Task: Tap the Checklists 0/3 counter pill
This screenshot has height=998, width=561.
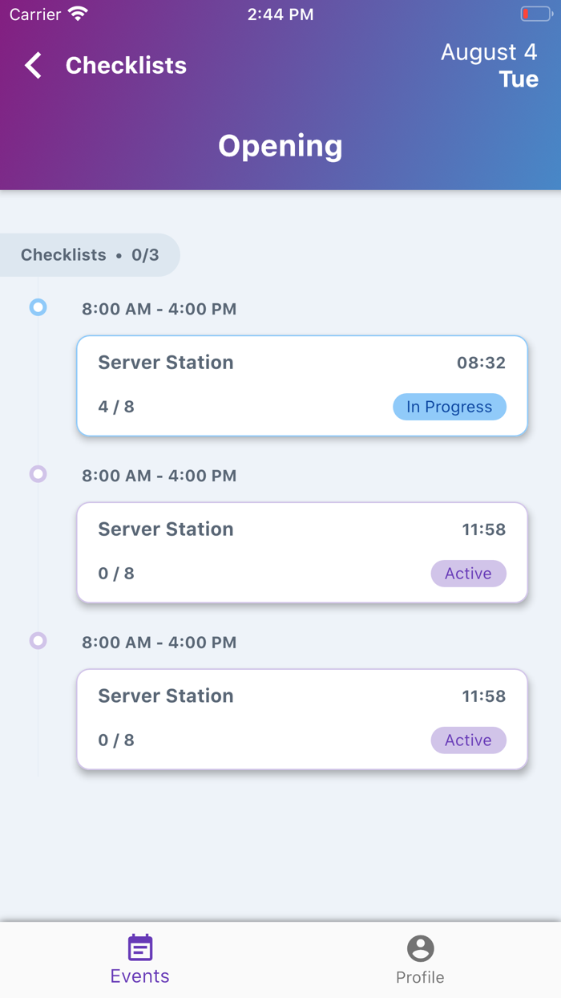Action: (90, 255)
